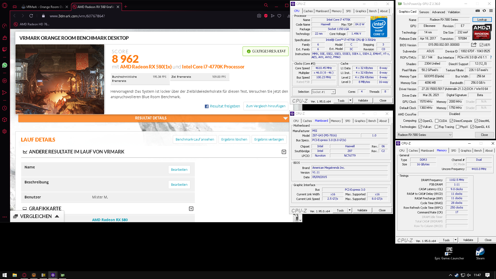
Task: Click the GPU-Z BIOS export share icon
Action: tap(474, 45)
